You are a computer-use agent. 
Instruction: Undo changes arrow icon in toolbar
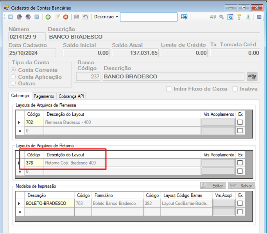pos(85,17)
